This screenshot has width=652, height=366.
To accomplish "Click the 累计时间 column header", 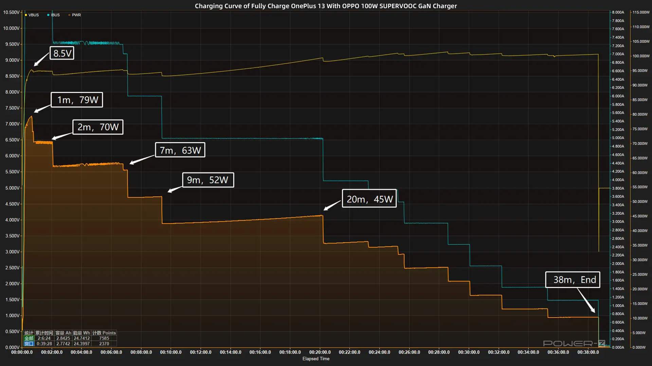I will [x=44, y=333].
